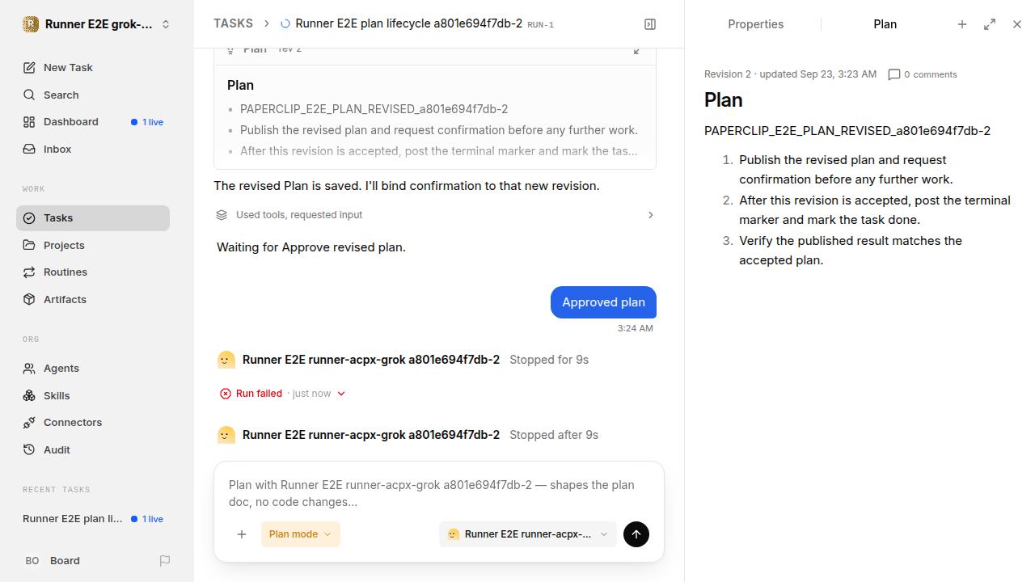Open the Plan mode dropdown
Image resolution: width=1035 pixels, height=582 pixels.
click(x=301, y=534)
